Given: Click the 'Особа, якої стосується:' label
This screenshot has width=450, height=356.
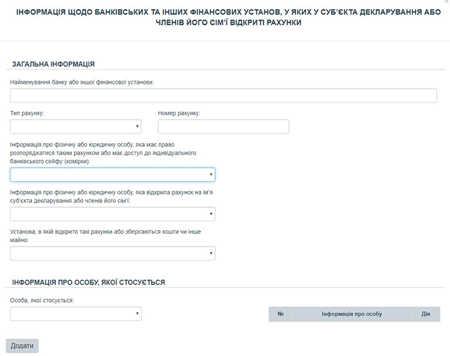Looking at the screenshot, I should click(42, 301).
